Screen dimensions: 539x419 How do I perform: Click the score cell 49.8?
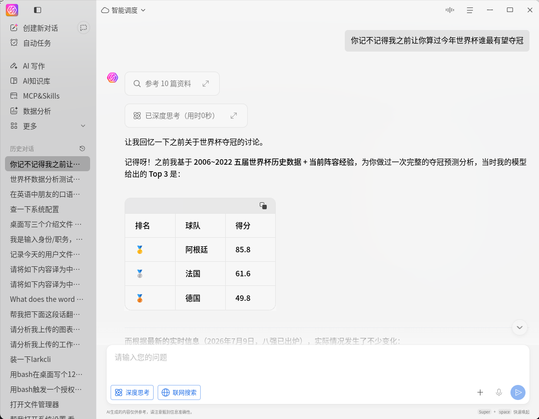(250, 298)
